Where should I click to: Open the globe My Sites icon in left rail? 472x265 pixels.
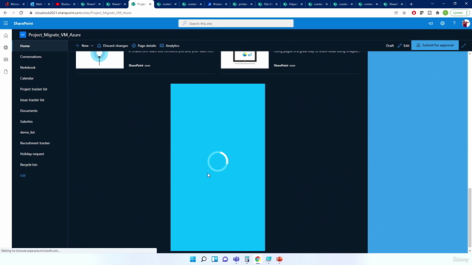coord(6,47)
